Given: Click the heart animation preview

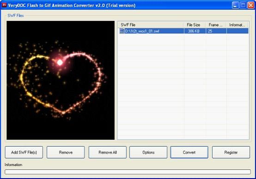Looking at the screenshot, I should click(61, 80).
